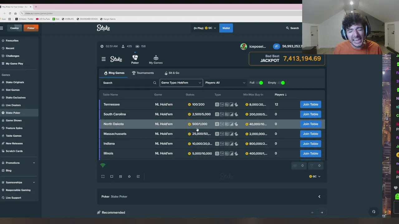Viewport: 399px width, 224px height.
Task: Click the green connection signal icon
Action: pyautogui.click(x=103, y=165)
